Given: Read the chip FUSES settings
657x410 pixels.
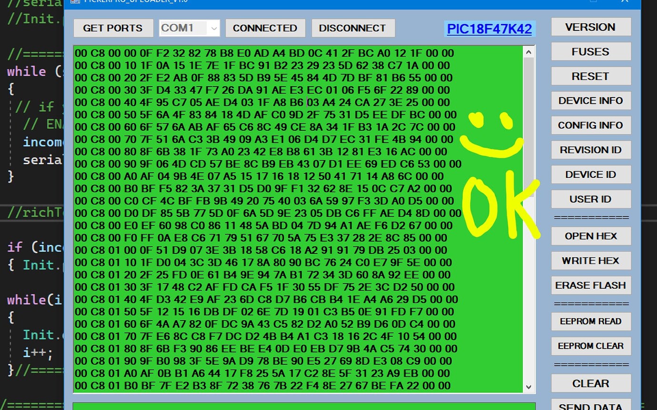Looking at the screenshot, I should point(591,51).
